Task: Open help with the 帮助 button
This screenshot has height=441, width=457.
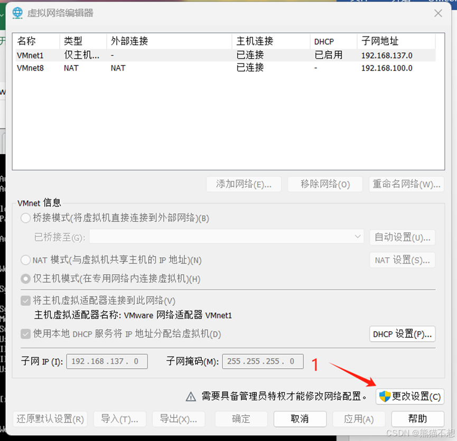Action: (418, 419)
